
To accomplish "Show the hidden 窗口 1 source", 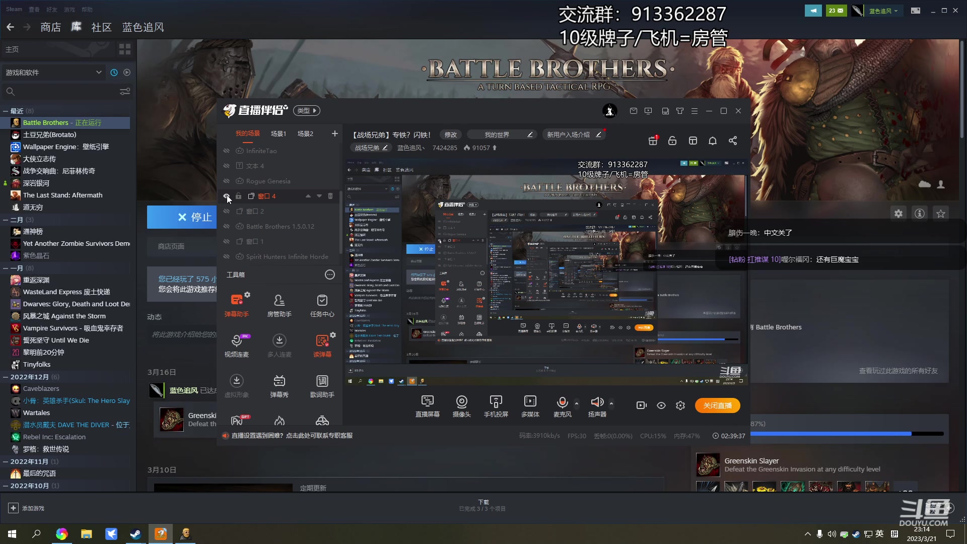I will point(226,241).
